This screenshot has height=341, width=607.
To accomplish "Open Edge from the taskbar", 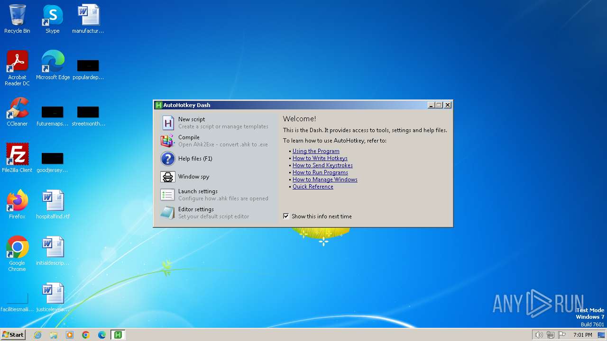I will pos(102,335).
